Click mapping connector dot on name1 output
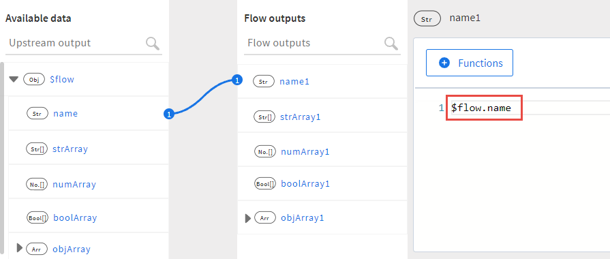610x259 pixels. [x=237, y=80]
